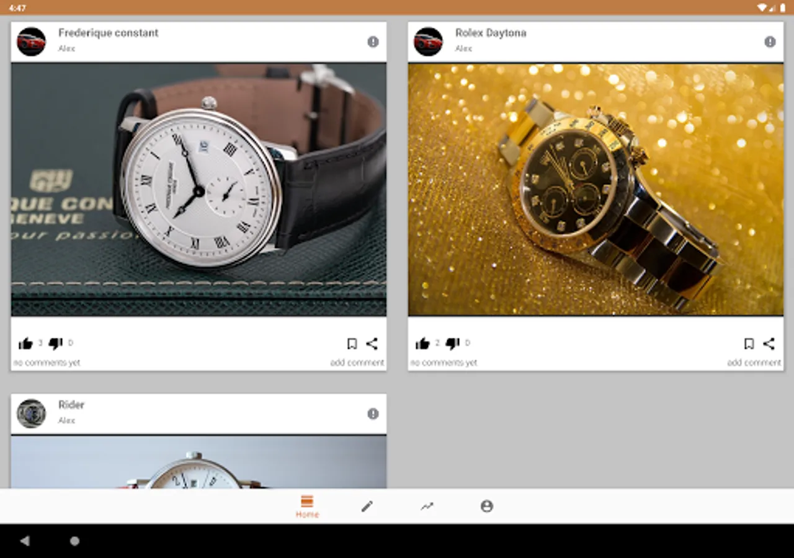Tap like count on Frederique constant post
The height and width of the screenshot is (558, 794).
point(40,343)
